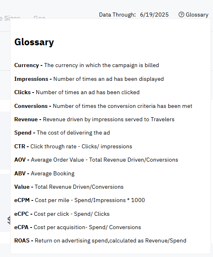Click the Spend glossary entry
213x257 pixels.
(x=62, y=133)
